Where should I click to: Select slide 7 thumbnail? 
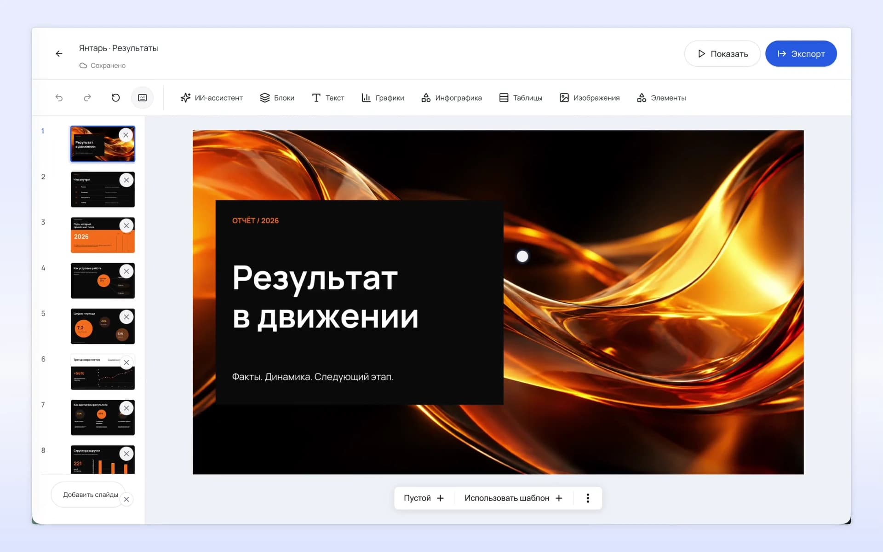point(103,417)
